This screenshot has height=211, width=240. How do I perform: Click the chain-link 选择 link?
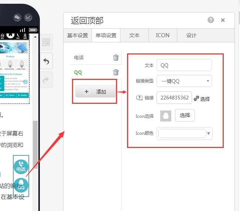pos(202,99)
